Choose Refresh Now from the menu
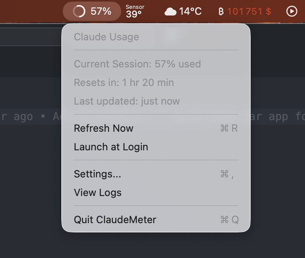305x258 pixels. tap(104, 129)
